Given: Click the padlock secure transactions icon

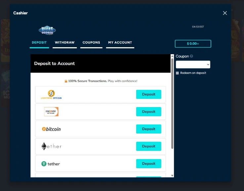Looking at the screenshot, I should (66, 81).
